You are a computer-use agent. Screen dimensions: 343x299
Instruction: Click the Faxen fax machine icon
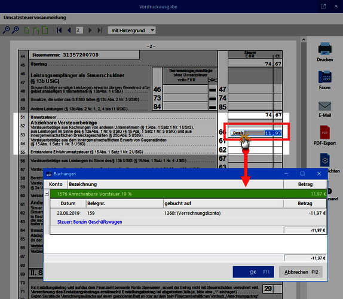pos(325,77)
